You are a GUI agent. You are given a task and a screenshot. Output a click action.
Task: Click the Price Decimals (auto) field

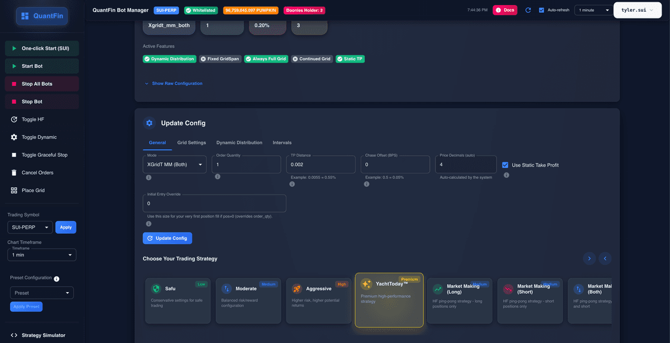(x=466, y=165)
